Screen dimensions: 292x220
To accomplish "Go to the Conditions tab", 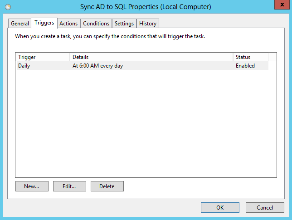I will (x=96, y=24).
